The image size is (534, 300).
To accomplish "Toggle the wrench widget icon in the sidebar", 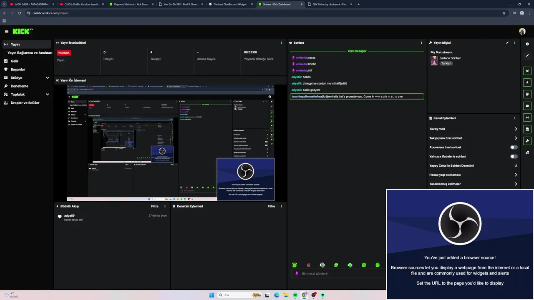I will [527, 140].
